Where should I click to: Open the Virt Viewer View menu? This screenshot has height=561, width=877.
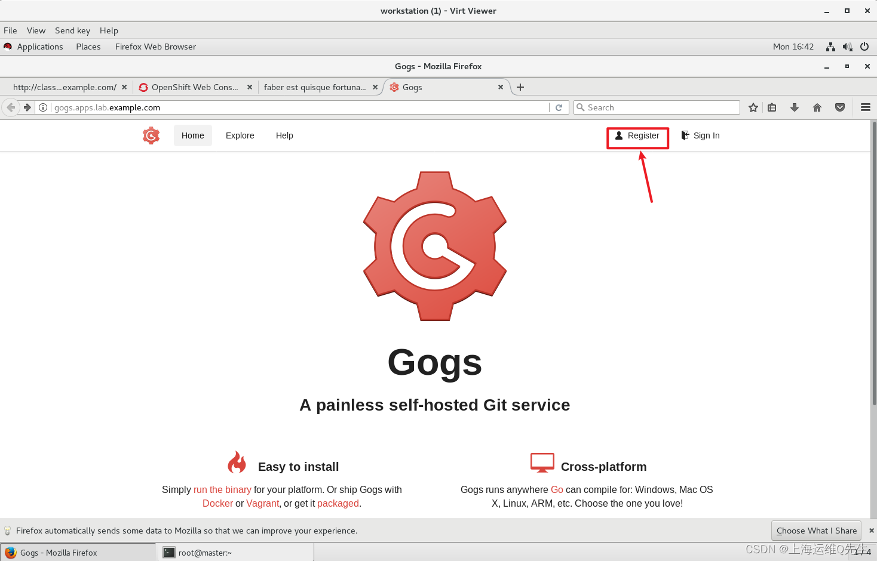coord(36,30)
